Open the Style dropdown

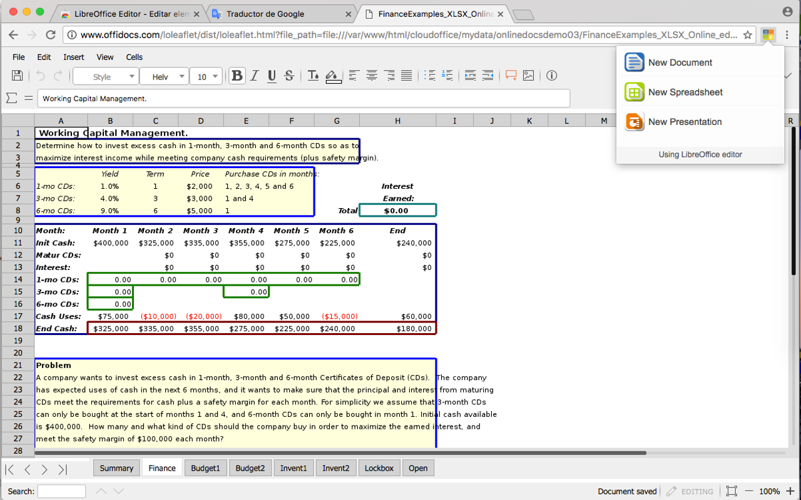click(105, 76)
